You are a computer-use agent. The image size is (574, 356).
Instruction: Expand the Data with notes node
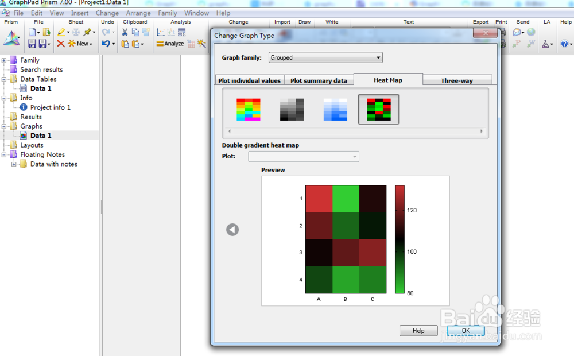14,164
